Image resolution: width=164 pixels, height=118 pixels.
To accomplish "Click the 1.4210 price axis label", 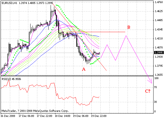I will [159, 39].
